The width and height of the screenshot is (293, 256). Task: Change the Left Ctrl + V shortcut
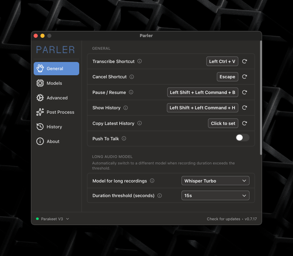click(222, 61)
